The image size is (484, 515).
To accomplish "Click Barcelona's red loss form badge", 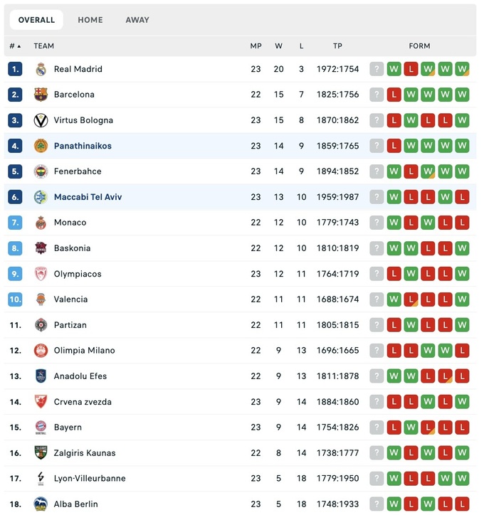I will click(394, 95).
